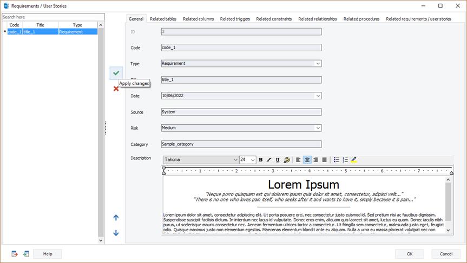This screenshot has width=467, height=263.
Task: Toggle italic formatting in the description toolbar
Action: point(269,160)
